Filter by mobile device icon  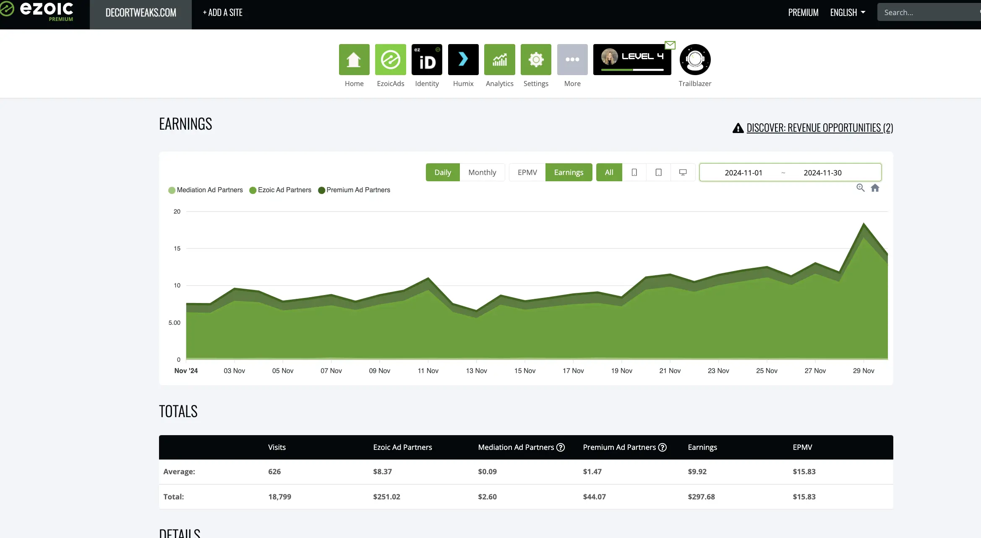pos(634,172)
